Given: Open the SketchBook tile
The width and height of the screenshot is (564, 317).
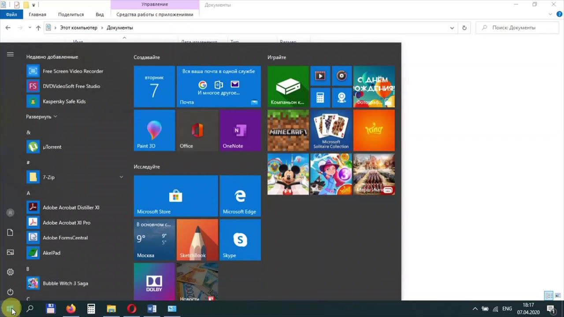Looking at the screenshot, I should (197, 240).
